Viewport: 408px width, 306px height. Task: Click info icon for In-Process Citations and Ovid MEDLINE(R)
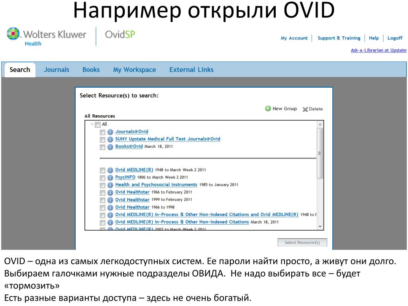[110, 215]
